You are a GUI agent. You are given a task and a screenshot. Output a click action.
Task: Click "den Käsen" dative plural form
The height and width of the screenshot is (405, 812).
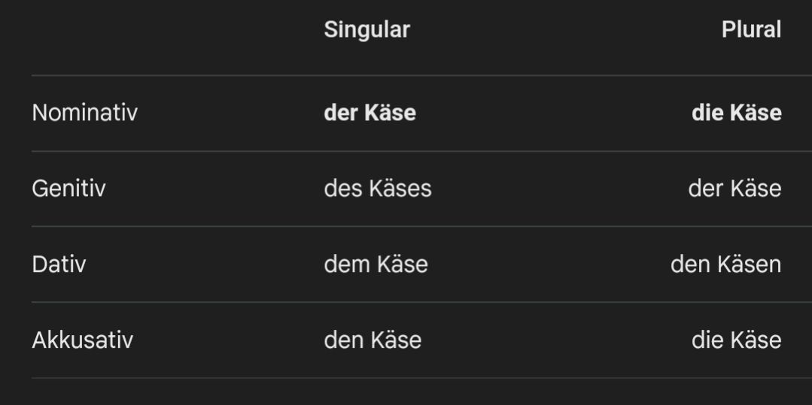coord(725,264)
